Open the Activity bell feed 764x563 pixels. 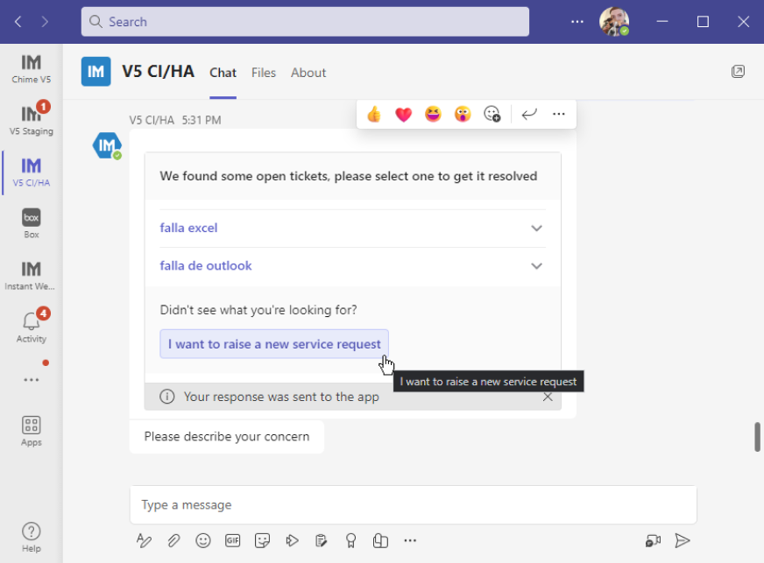[x=32, y=327]
